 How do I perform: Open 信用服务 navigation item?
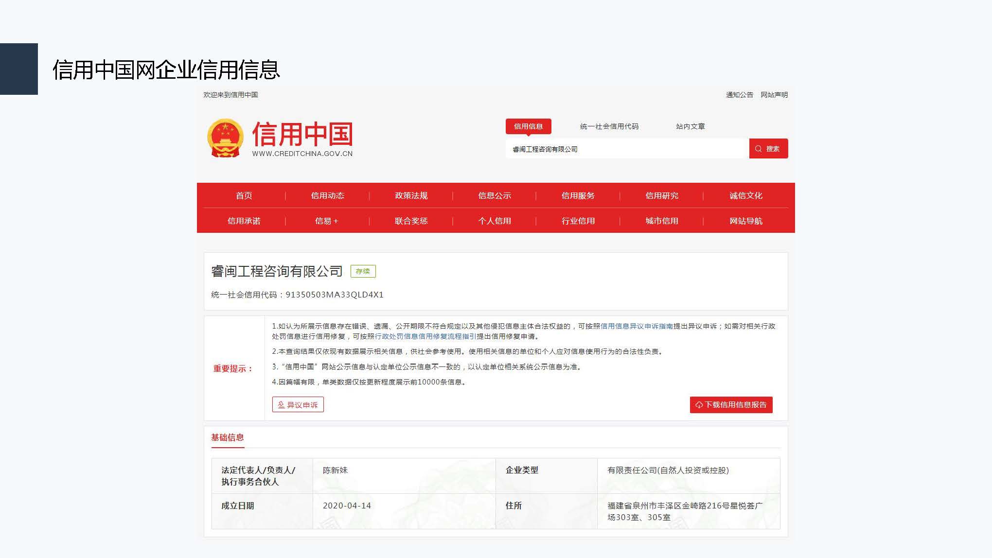point(578,195)
